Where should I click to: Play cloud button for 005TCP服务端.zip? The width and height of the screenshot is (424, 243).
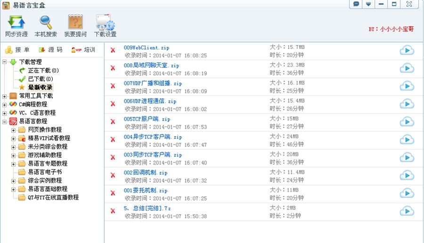[407, 121]
